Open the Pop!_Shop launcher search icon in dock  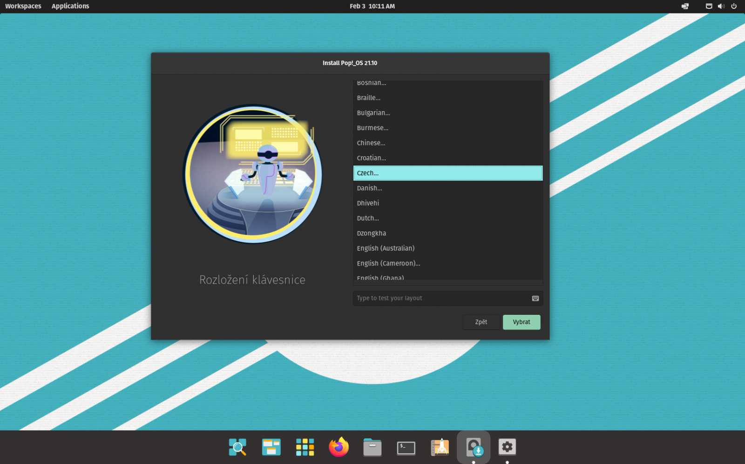(x=237, y=447)
